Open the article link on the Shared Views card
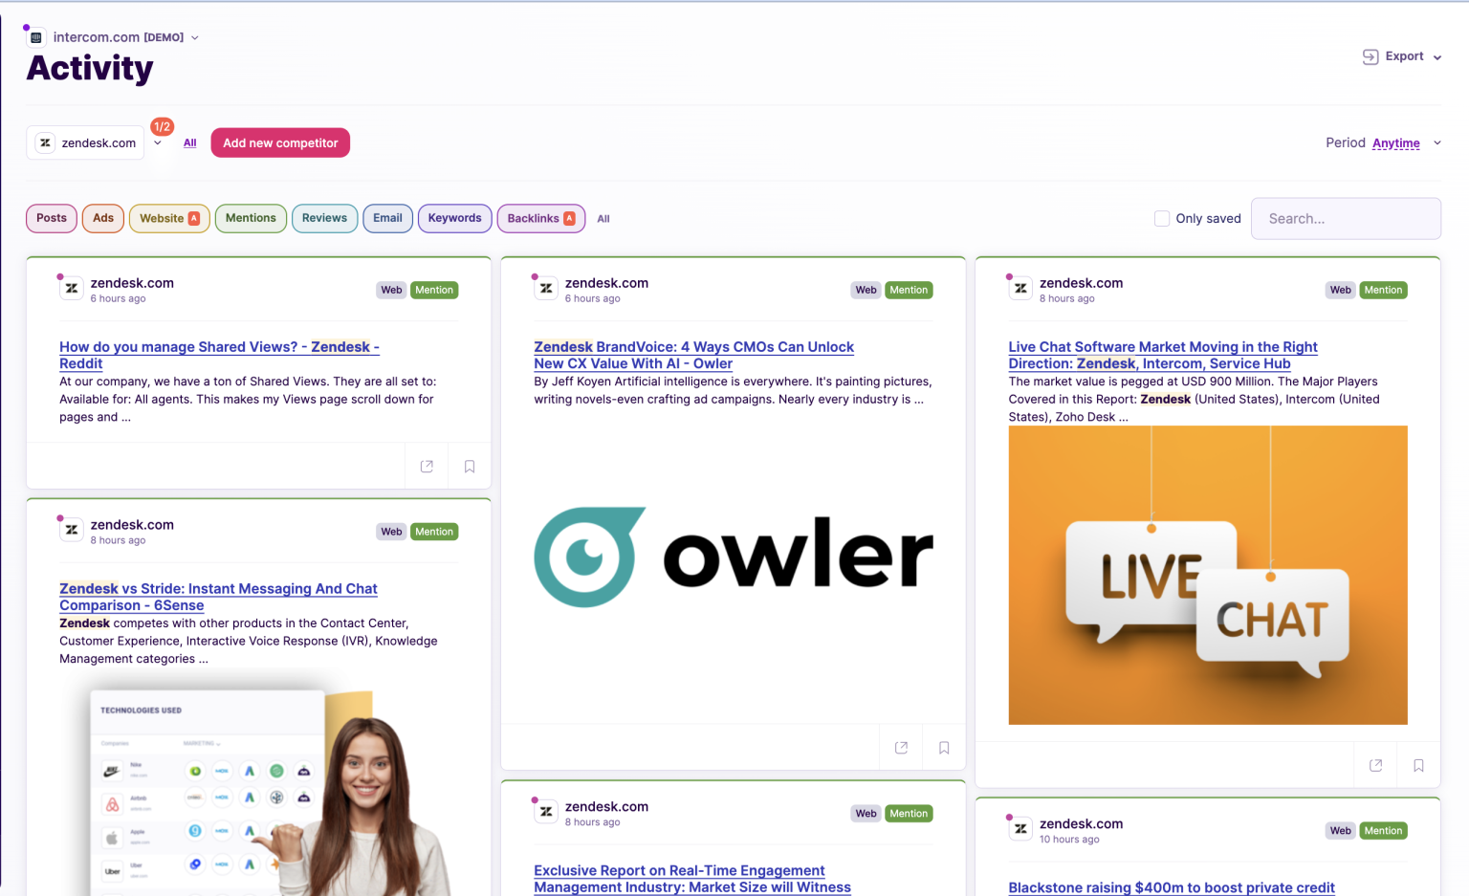 click(218, 355)
